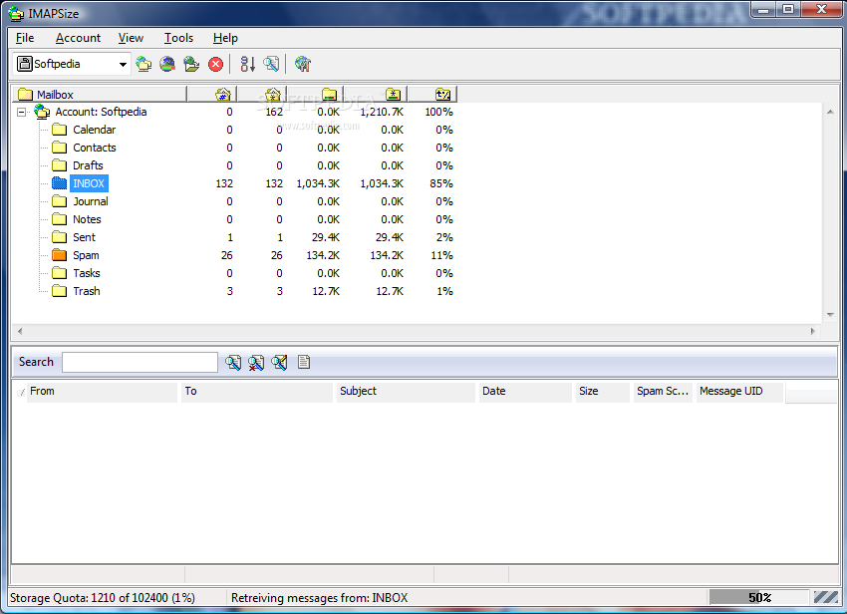The image size is (847, 614).
Task: Open the Help menu
Action: [225, 38]
